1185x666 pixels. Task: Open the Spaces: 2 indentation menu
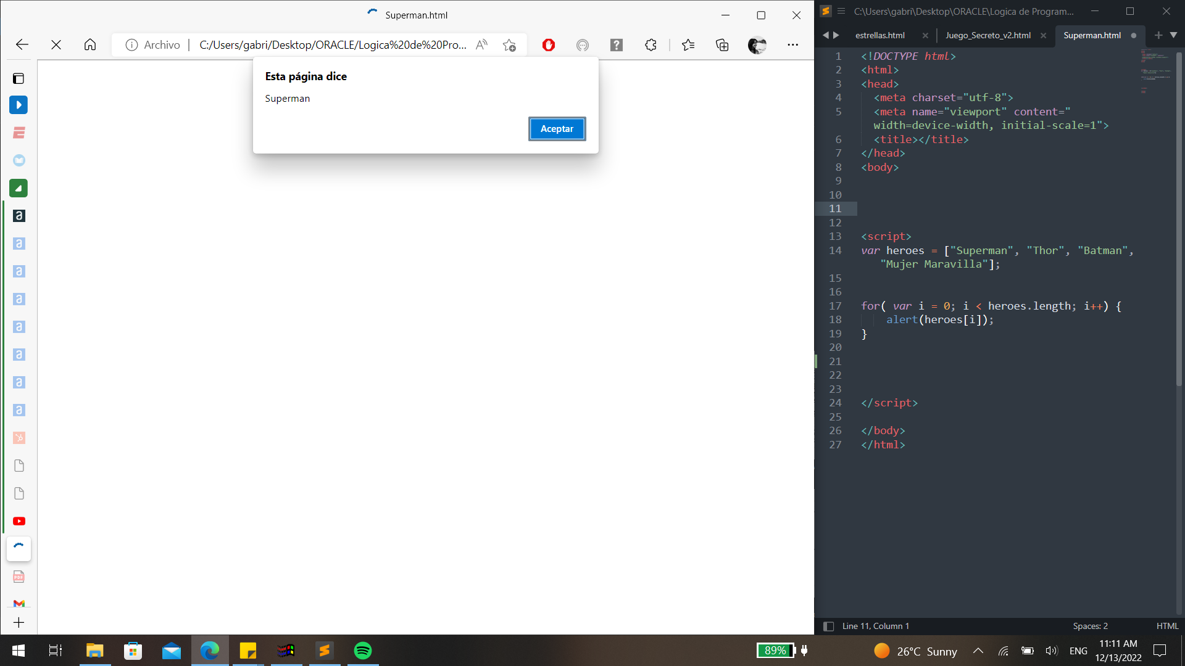tap(1090, 626)
